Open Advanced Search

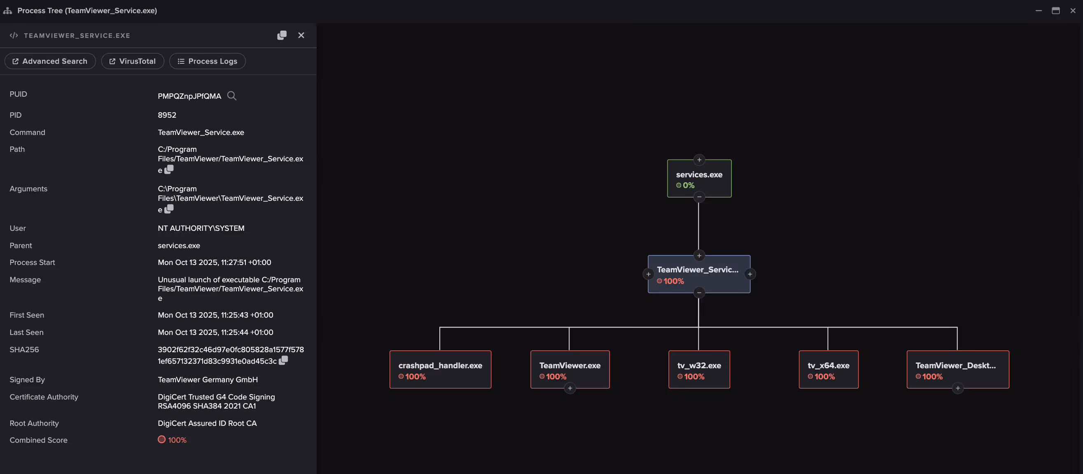coord(50,61)
